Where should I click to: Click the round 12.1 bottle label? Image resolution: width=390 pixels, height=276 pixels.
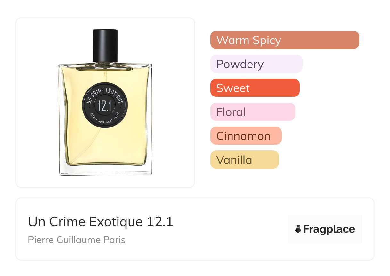(x=105, y=105)
